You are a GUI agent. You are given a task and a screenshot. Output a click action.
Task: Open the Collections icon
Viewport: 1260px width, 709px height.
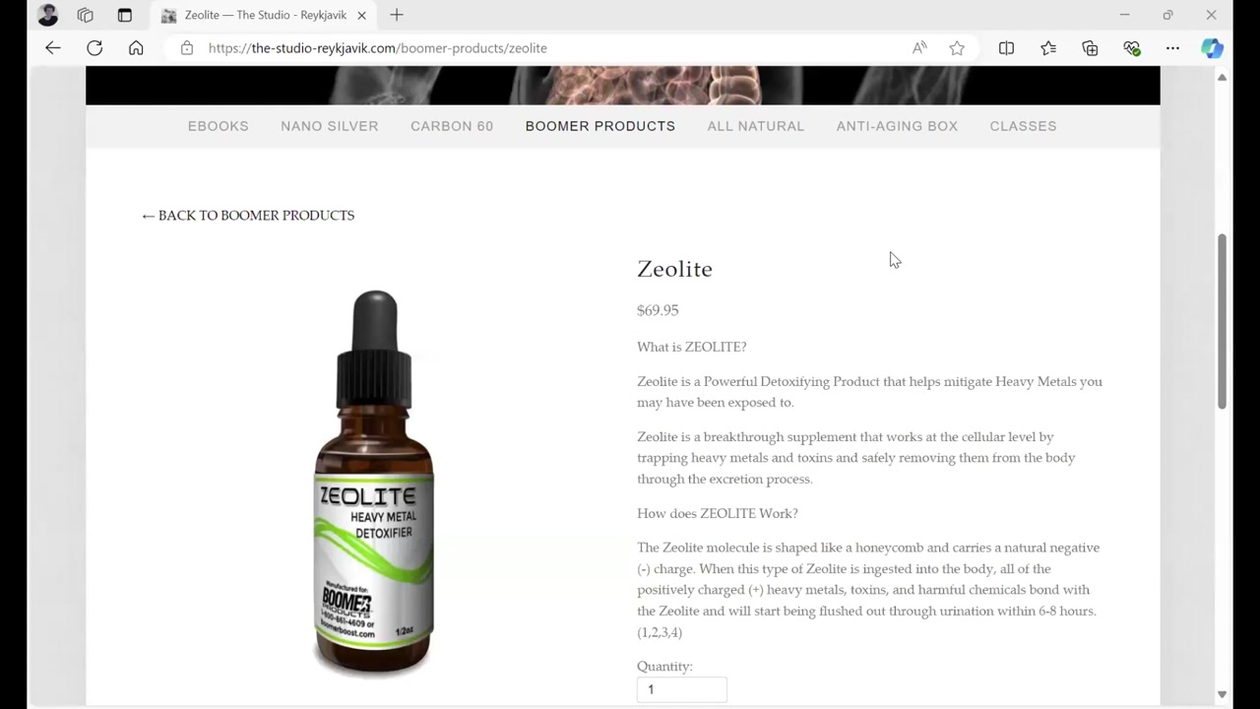[x=1090, y=47]
